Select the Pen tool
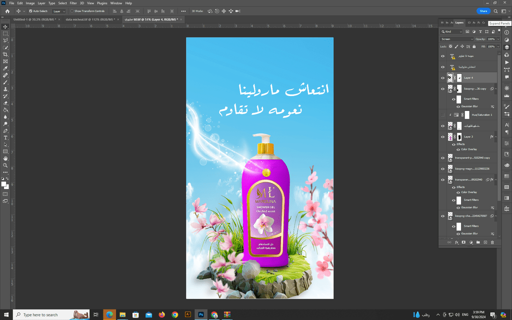The width and height of the screenshot is (512, 320). (x=5, y=131)
